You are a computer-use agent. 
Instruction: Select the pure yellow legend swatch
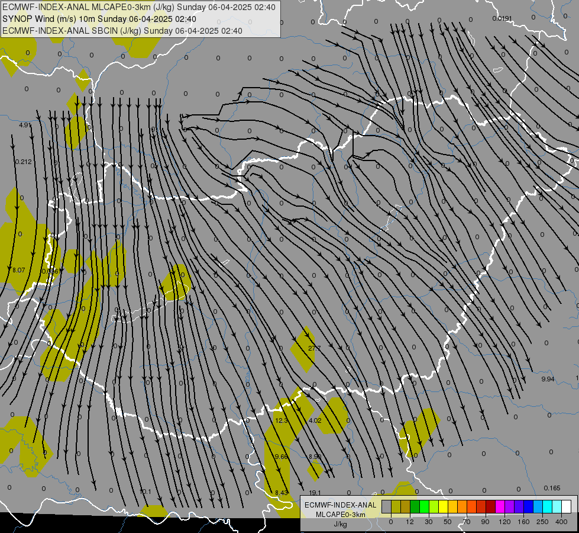click(x=444, y=506)
